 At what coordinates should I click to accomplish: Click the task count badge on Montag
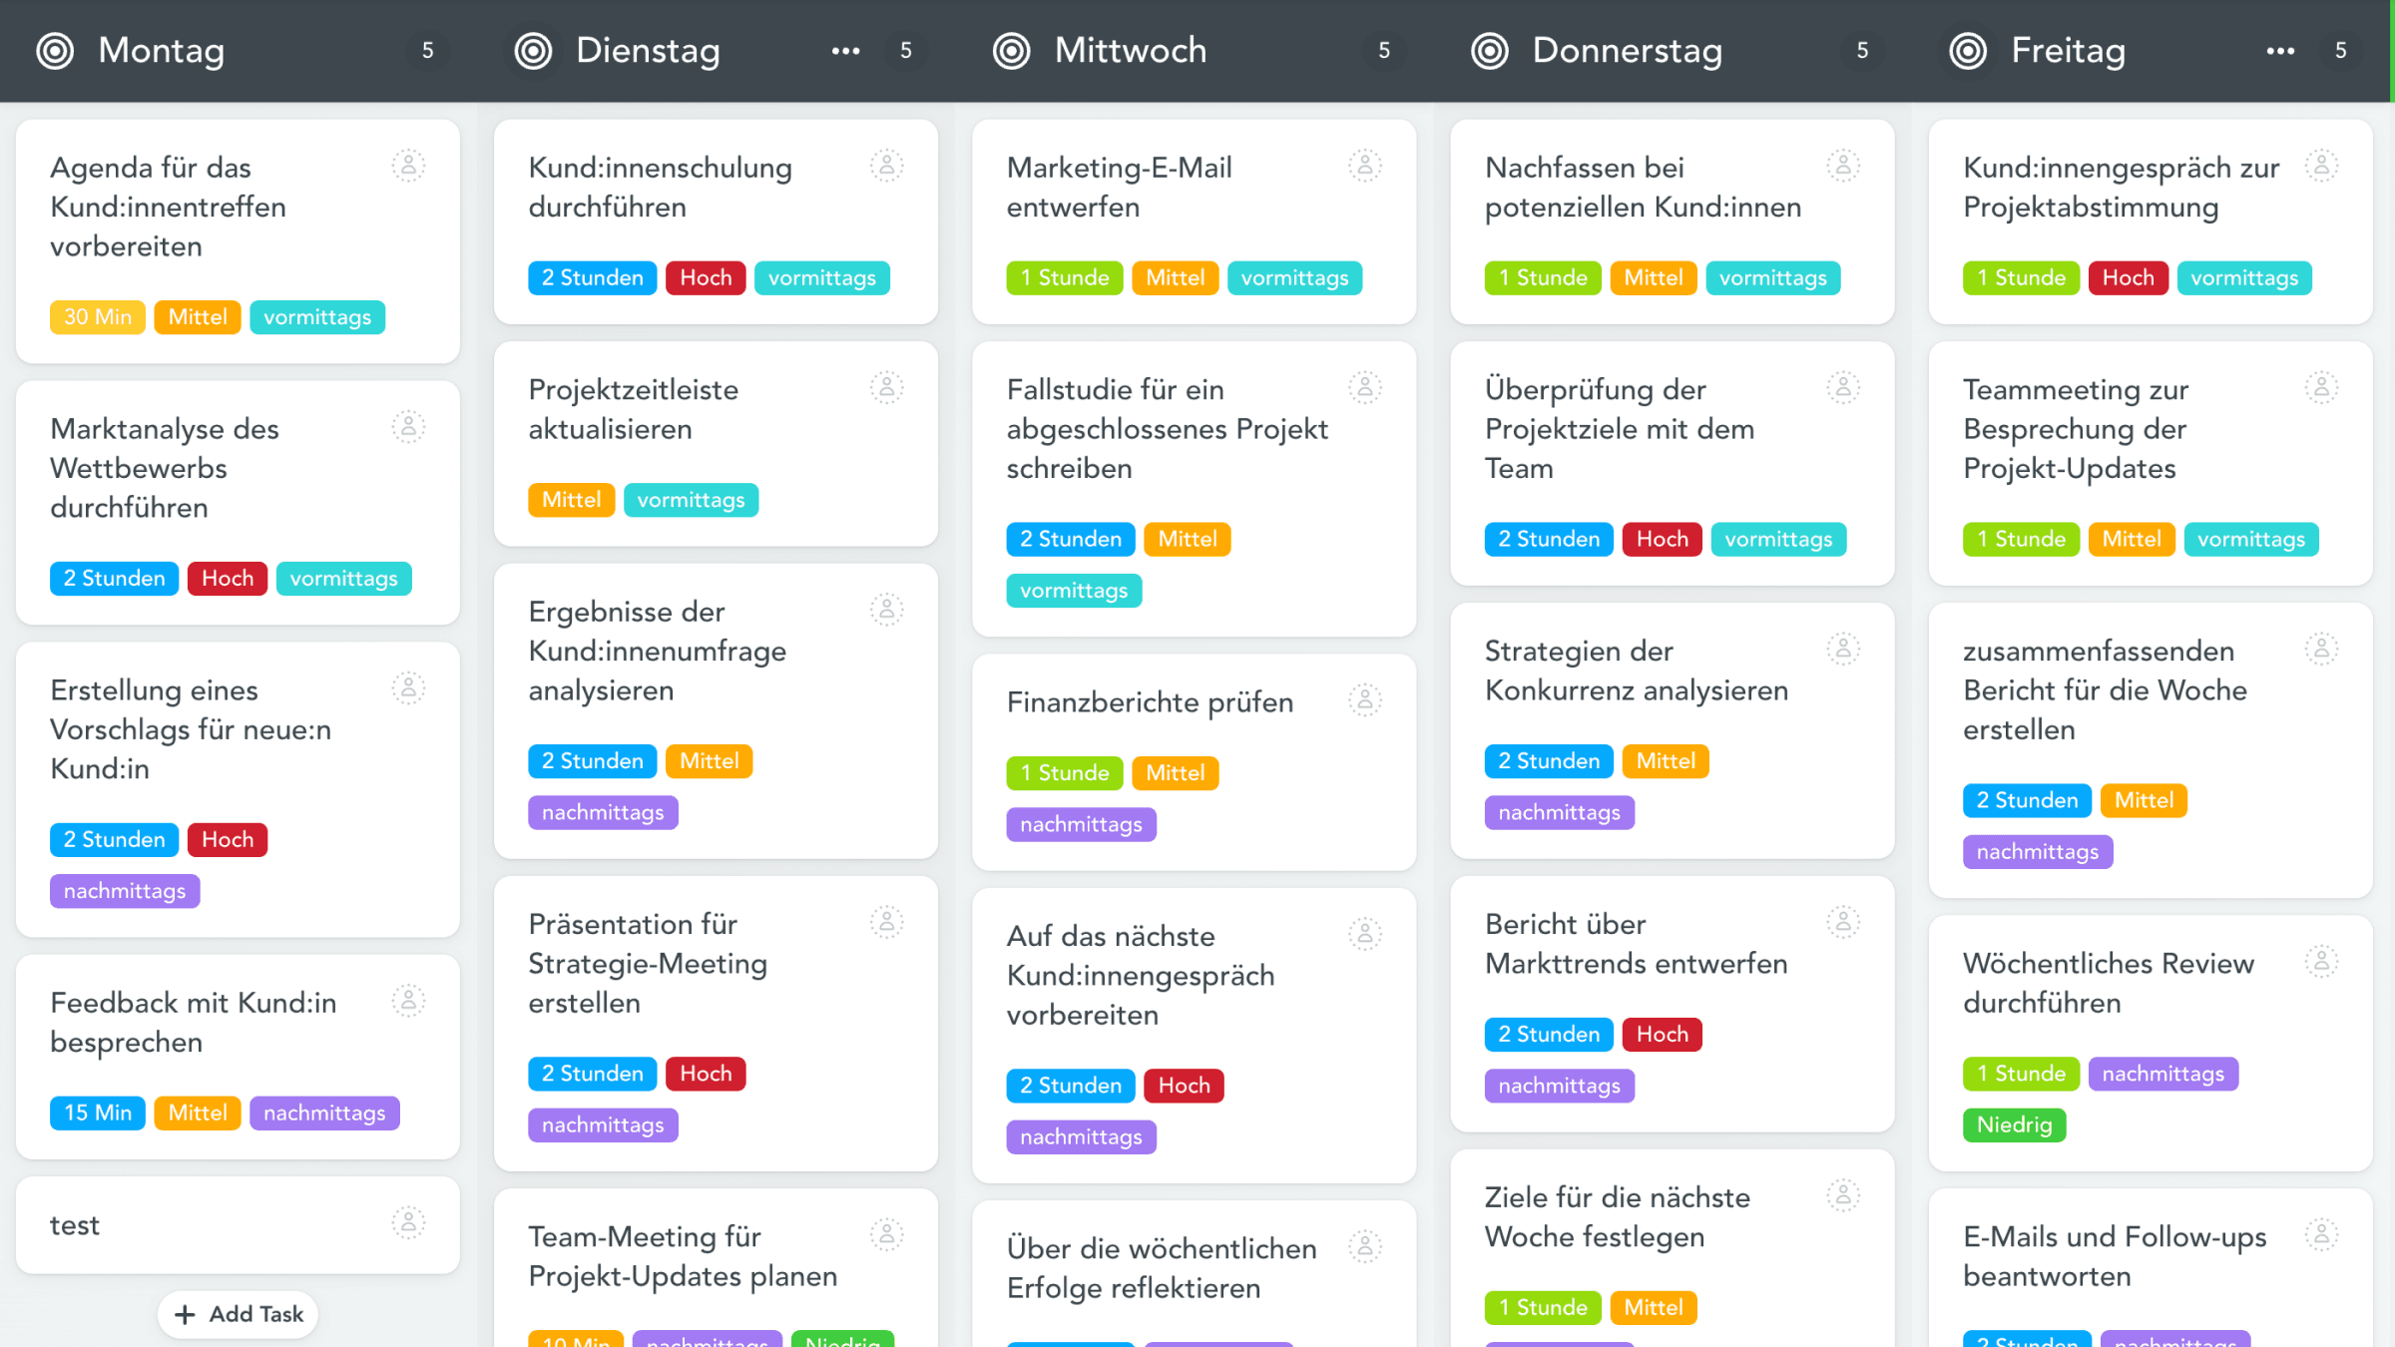point(428,51)
